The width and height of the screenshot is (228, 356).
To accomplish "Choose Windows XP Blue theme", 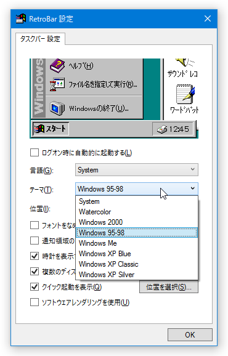I will point(137,254).
